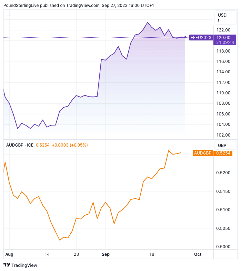Viewport: 241px width, 271px height.
Task: Click the purple dot marking the last price
Action: pyautogui.click(x=185, y=37)
